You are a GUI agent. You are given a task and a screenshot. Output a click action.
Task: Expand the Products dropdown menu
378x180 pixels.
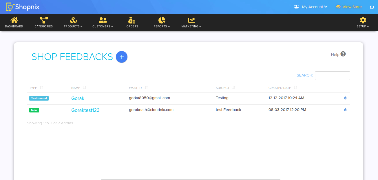(73, 22)
